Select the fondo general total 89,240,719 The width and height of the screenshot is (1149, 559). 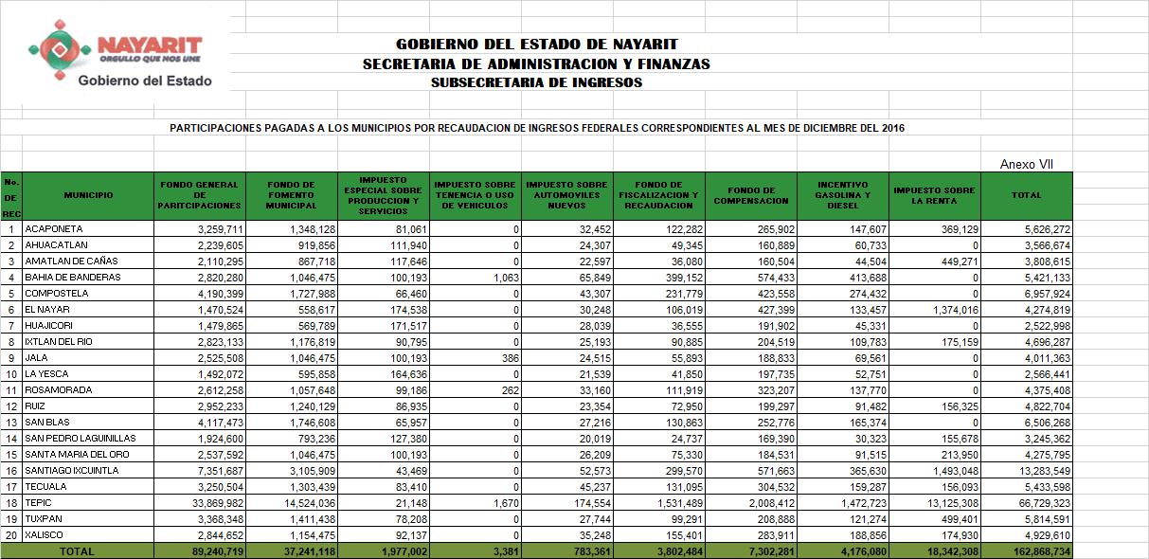tap(218, 551)
